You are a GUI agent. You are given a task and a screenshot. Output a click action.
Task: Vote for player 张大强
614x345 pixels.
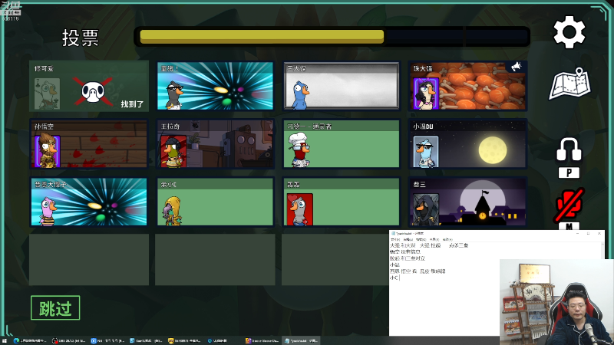(x=467, y=86)
